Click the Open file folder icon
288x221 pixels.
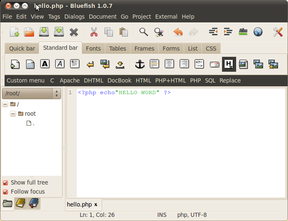[29, 32]
